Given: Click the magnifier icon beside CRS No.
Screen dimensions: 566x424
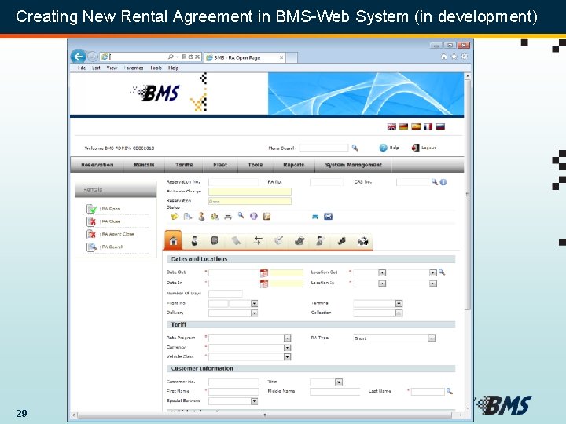Looking at the screenshot, I should coord(435,182).
